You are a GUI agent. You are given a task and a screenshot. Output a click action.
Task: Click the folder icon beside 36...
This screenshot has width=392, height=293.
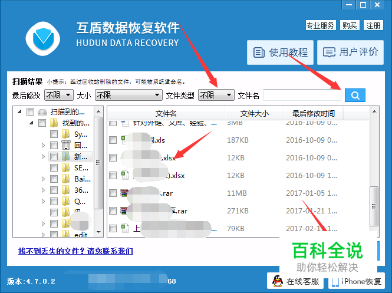click(66, 190)
